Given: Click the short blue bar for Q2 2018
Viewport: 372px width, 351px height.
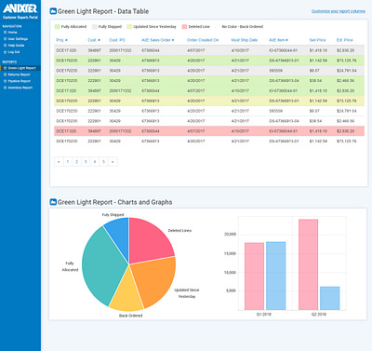Looking at the screenshot, I should (330, 298).
